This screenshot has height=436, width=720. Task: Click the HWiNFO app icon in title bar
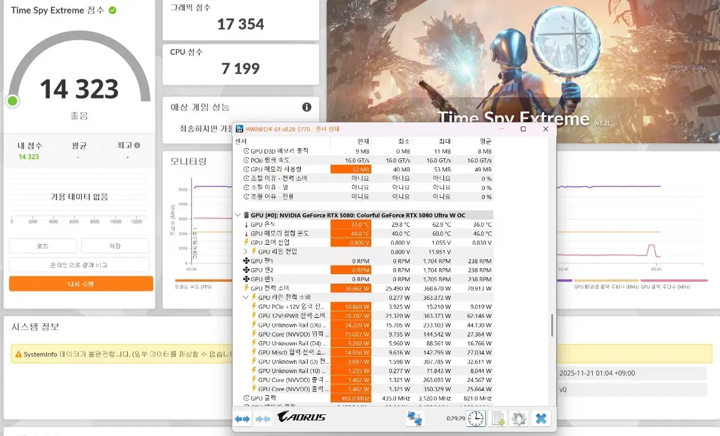click(239, 129)
